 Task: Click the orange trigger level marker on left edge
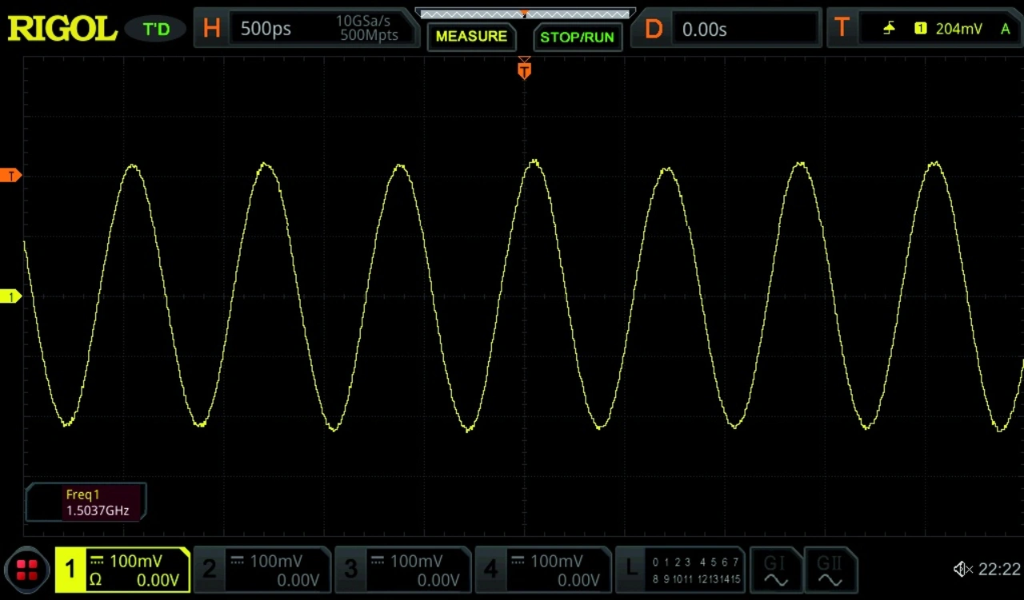(11, 176)
